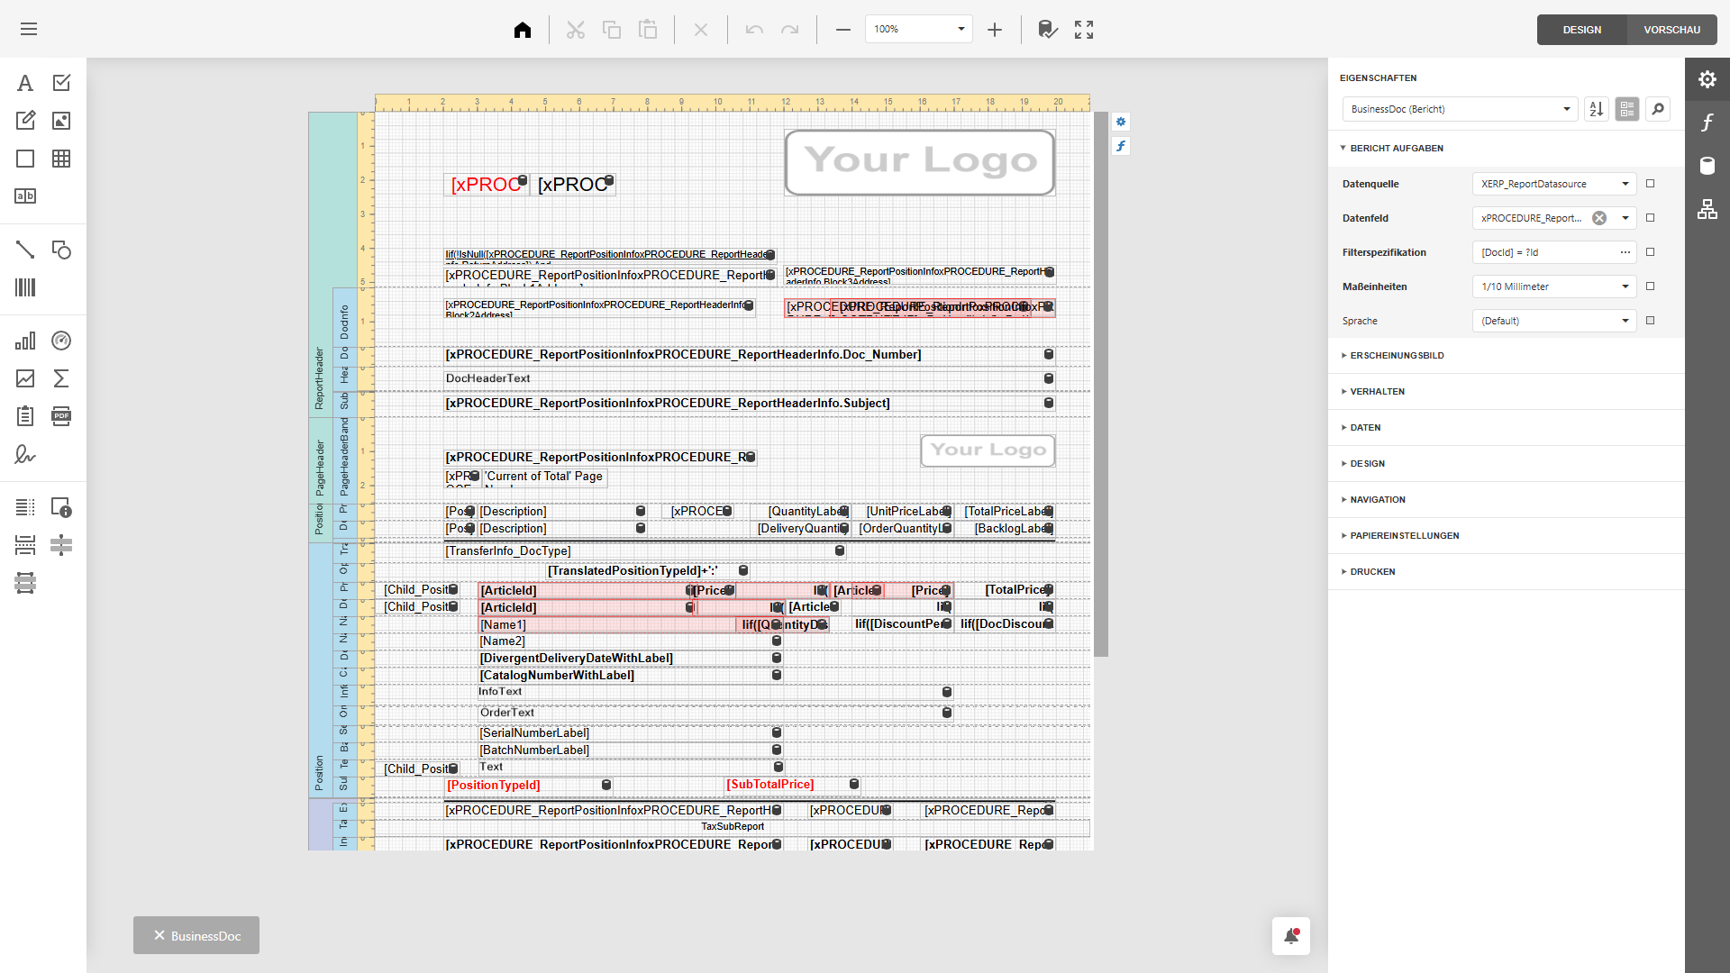
Task: Open the Datenquelle dropdown
Action: click(x=1625, y=184)
